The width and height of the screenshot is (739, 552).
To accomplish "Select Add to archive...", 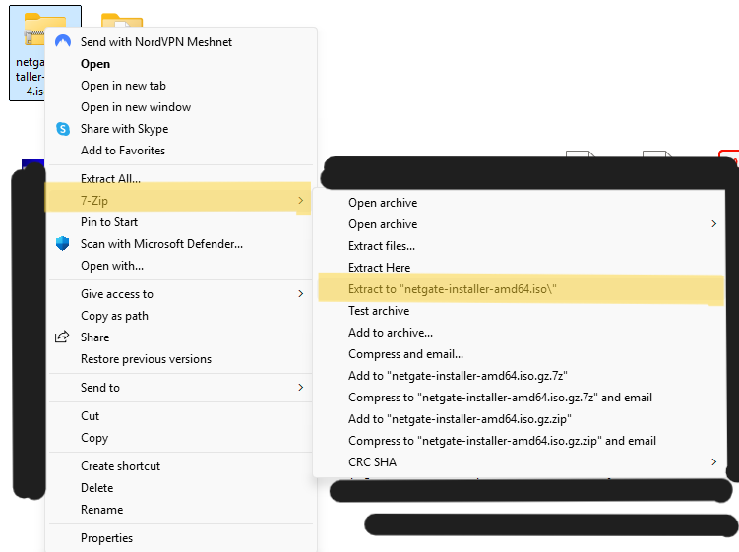I will 521,333.
